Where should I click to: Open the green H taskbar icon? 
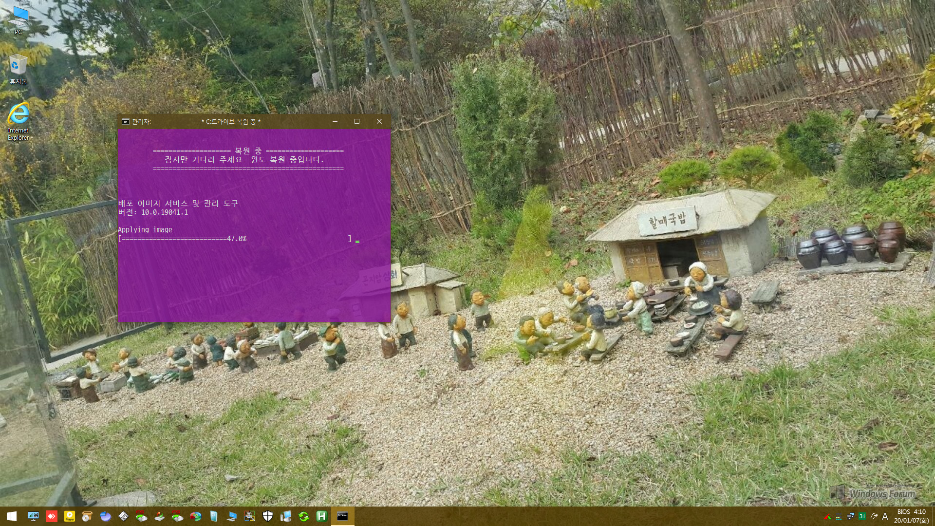[321, 516]
